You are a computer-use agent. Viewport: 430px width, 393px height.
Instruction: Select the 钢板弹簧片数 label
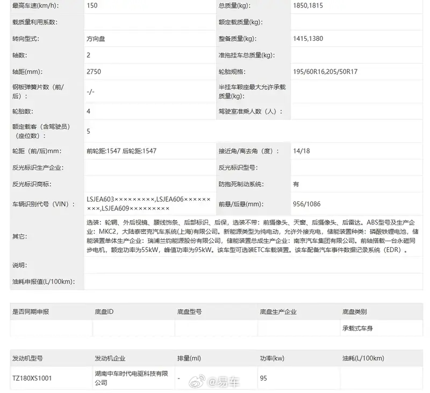coord(38,92)
